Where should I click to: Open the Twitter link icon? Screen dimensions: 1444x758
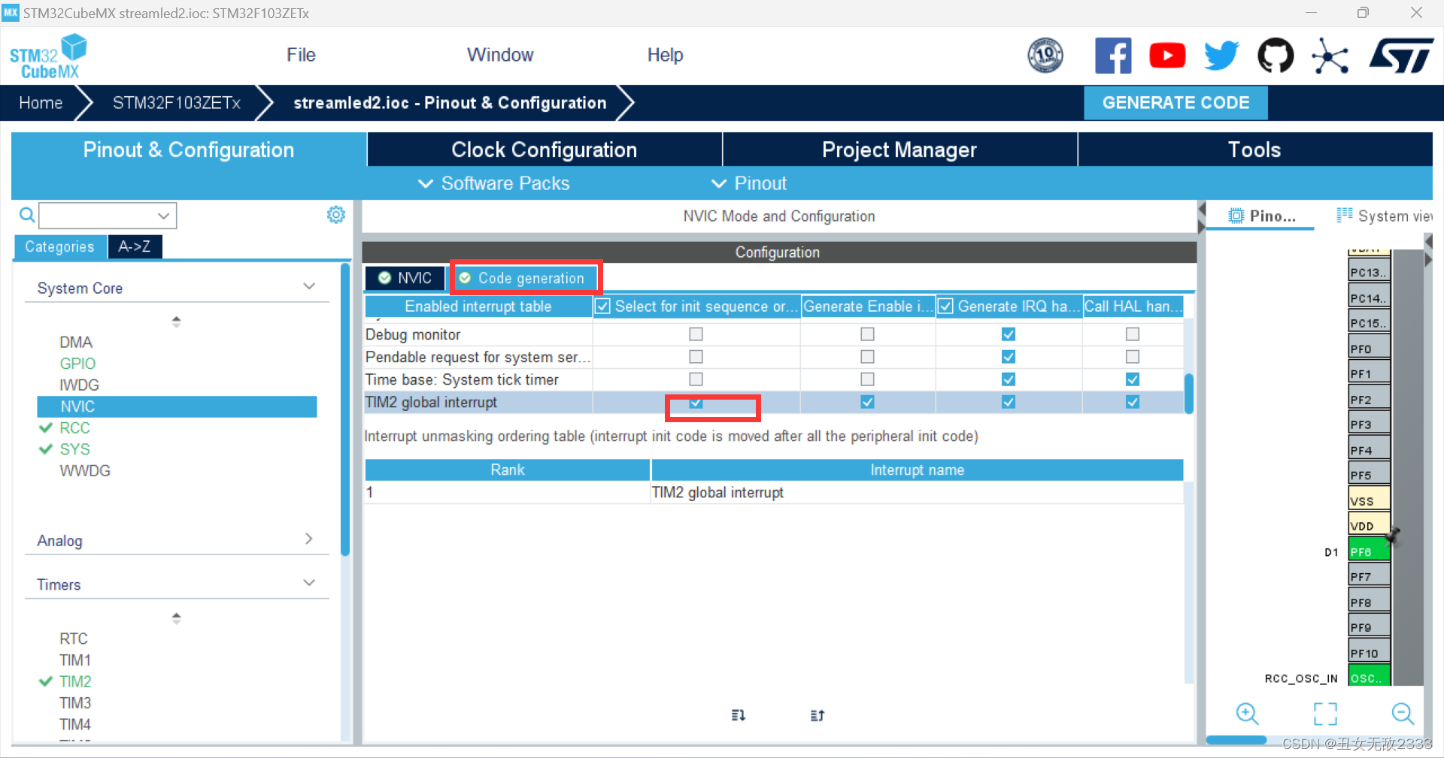click(x=1221, y=55)
